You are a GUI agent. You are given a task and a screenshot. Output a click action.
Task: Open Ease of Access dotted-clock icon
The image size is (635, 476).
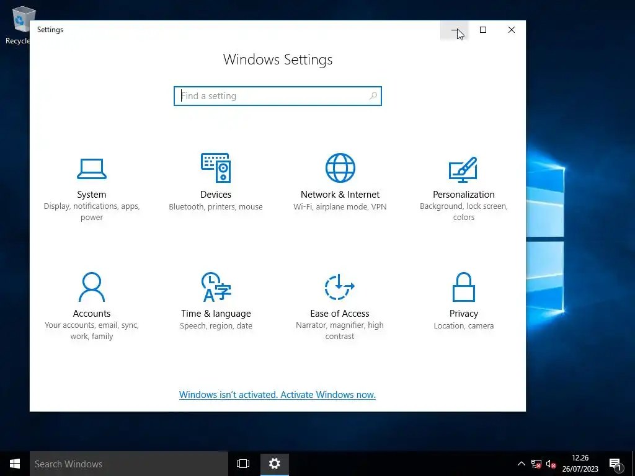[339, 287]
